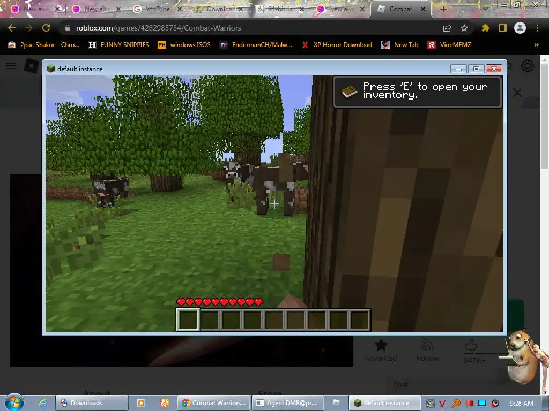Go back using the browser back arrow
Viewport: 549px width, 411px height.
coord(12,28)
